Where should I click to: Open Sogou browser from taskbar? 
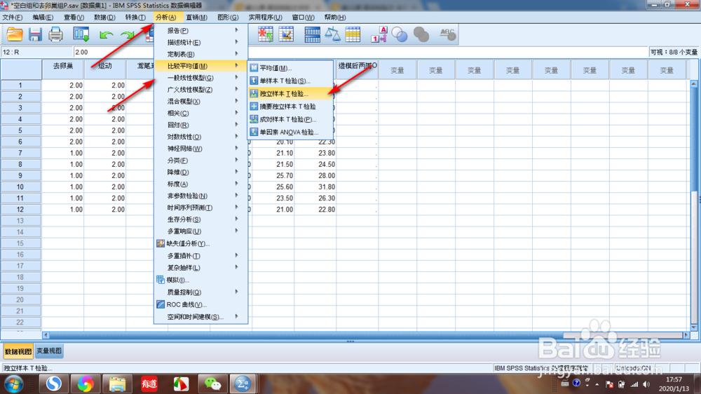tap(54, 384)
